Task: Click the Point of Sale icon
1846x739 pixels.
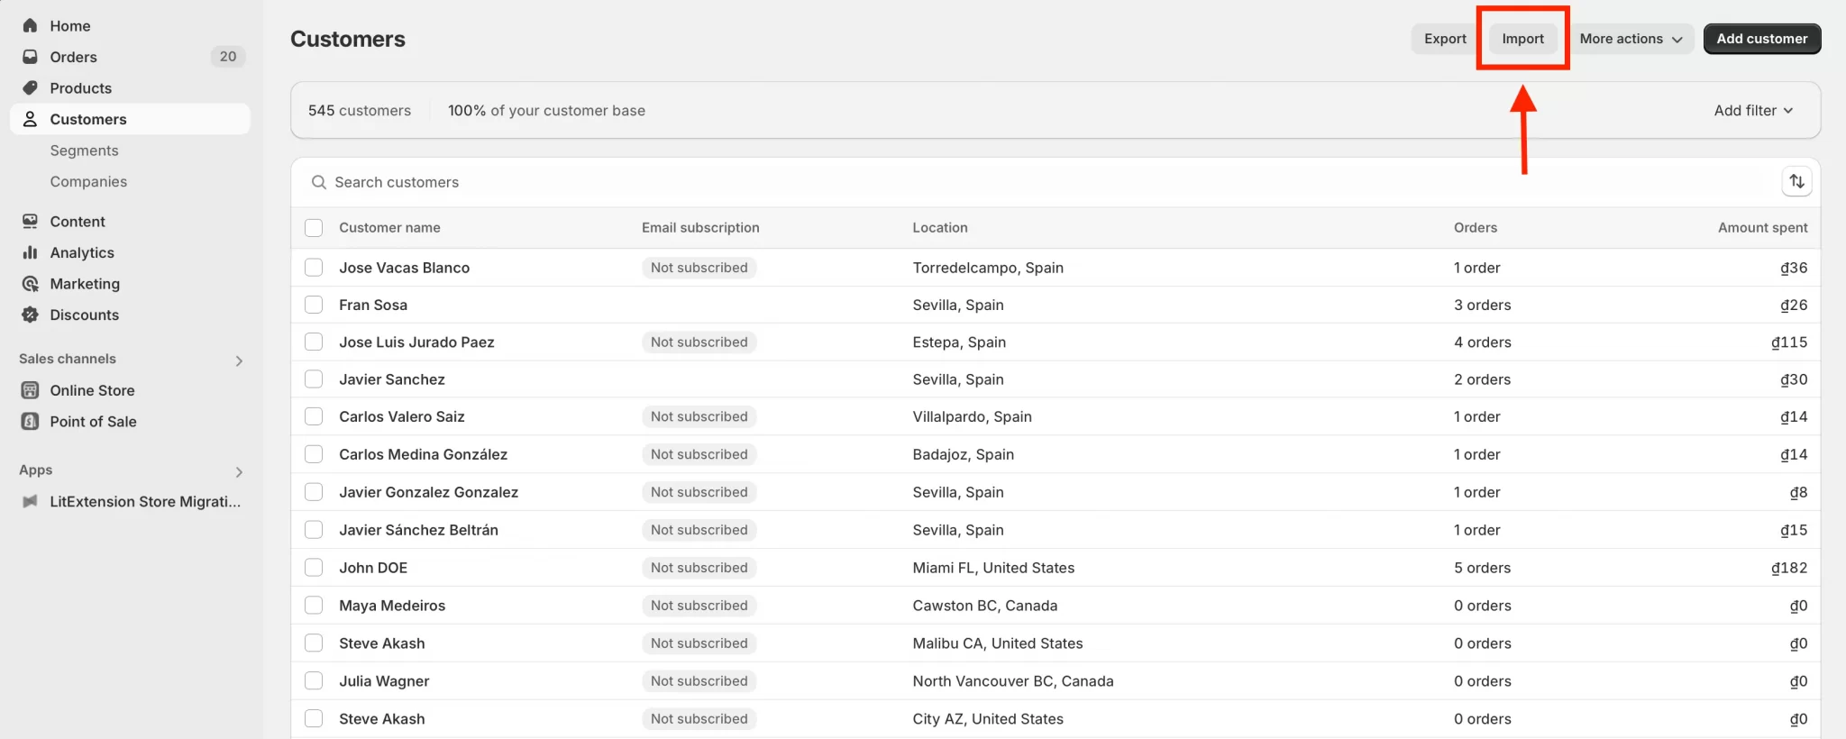Action: (x=30, y=421)
